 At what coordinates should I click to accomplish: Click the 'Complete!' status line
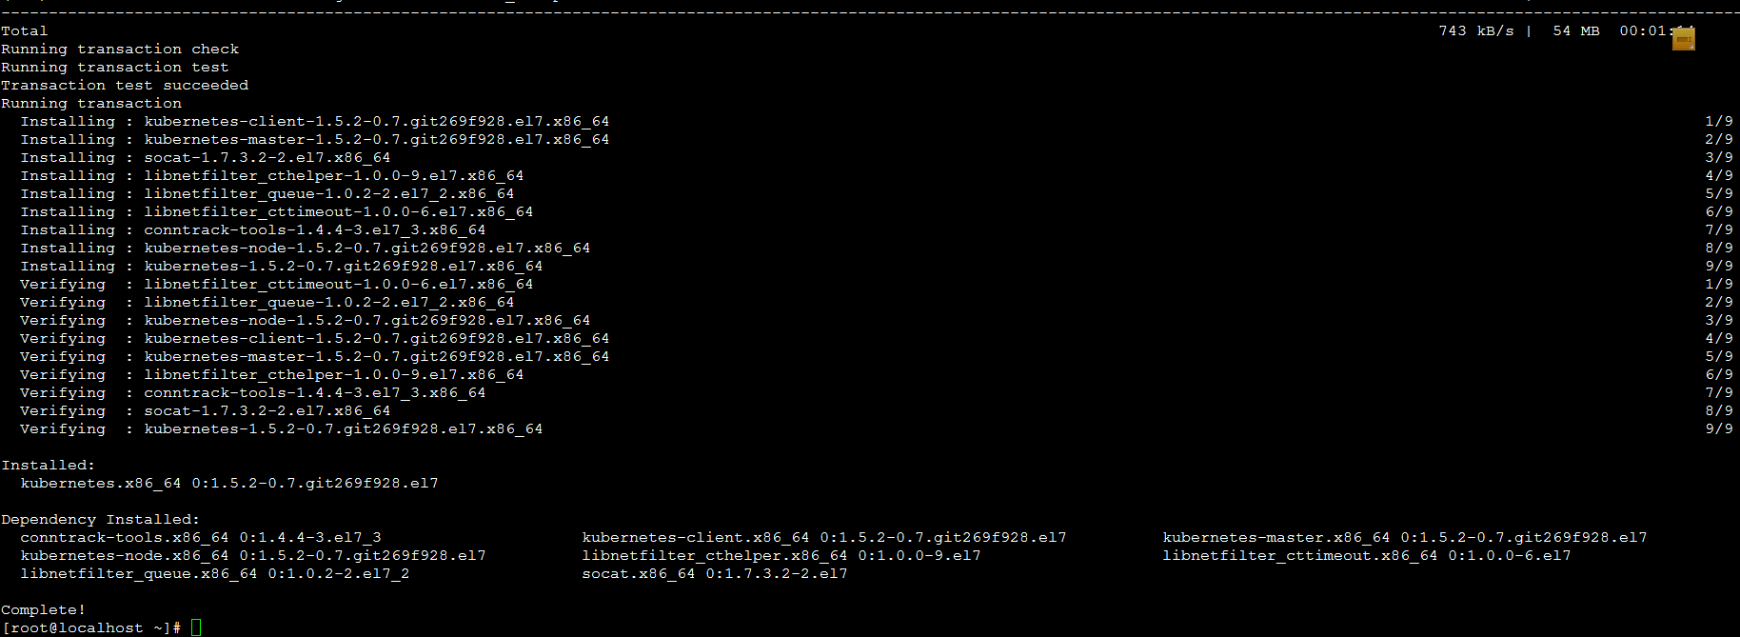(44, 609)
